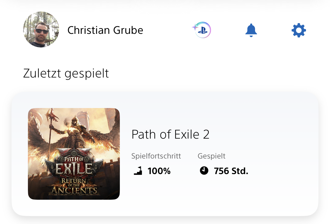Screen dimensions: 330x224
Task: Open notifications via the bell icon
Action: coord(251,30)
